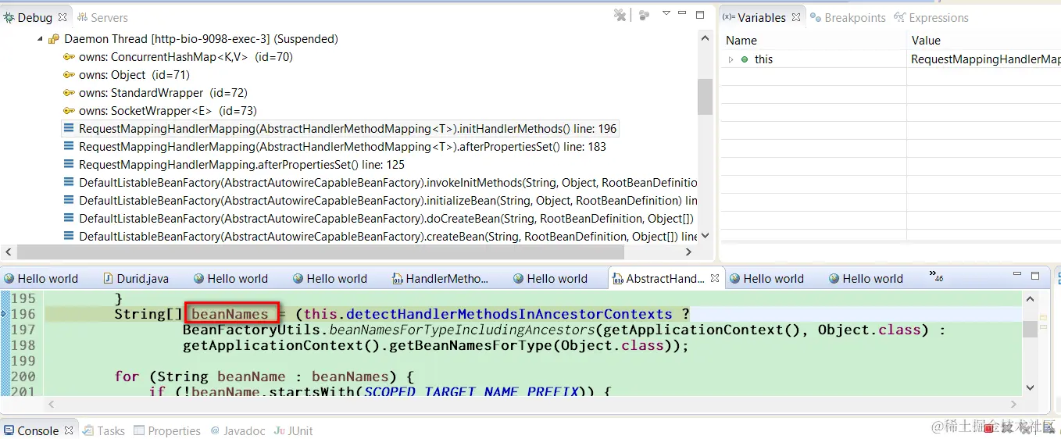Click the RequestMappingHandlerMap value cell
Screen dimensions: 1061x439
[x=984, y=59]
